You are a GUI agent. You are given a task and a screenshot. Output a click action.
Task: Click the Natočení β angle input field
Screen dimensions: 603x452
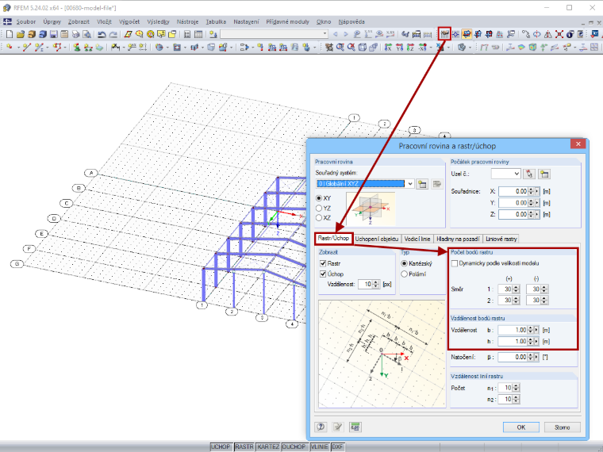coord(513,357)
